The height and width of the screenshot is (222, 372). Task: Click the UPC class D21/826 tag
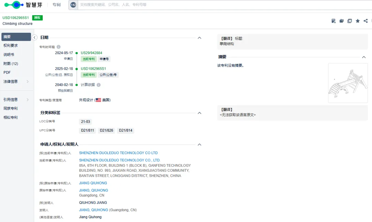106,130
